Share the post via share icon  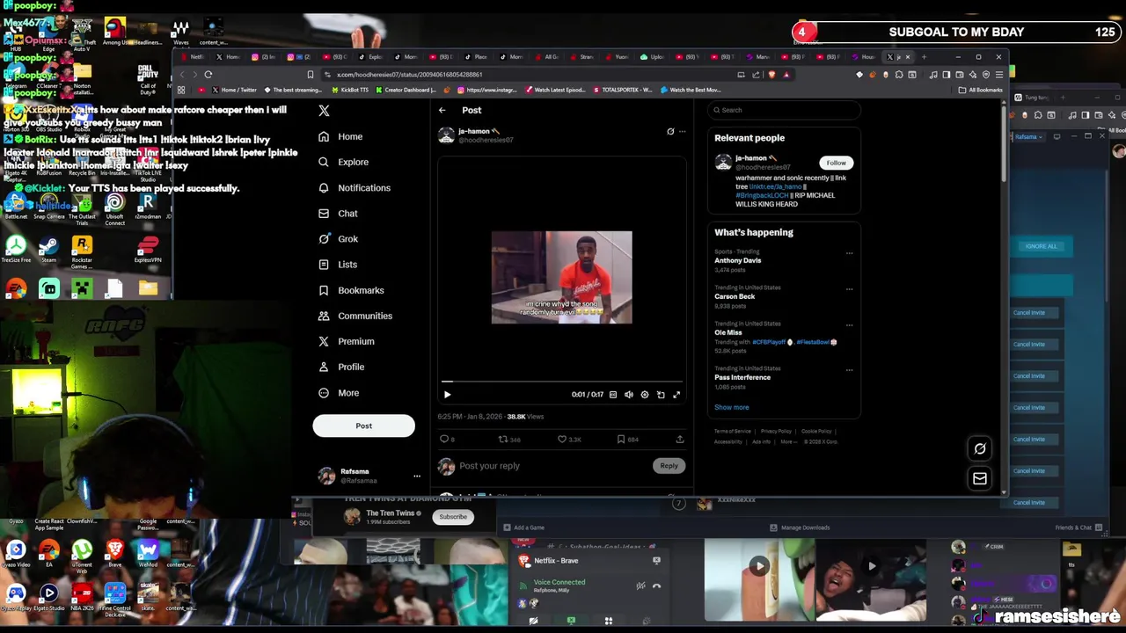coord(679,439)
